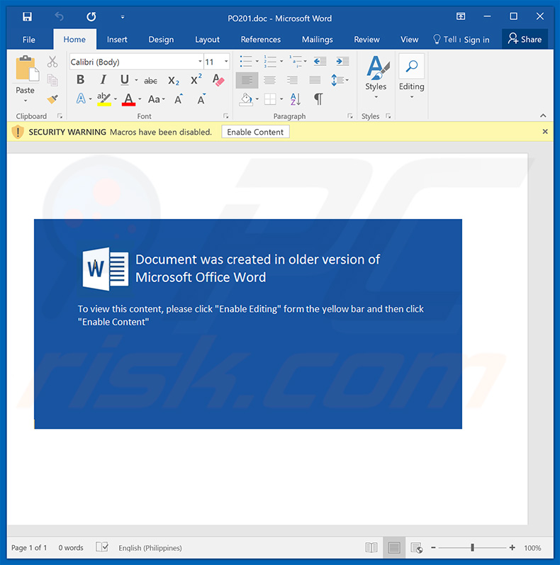
Task: Apply red font color
Action: coord(128,99)
